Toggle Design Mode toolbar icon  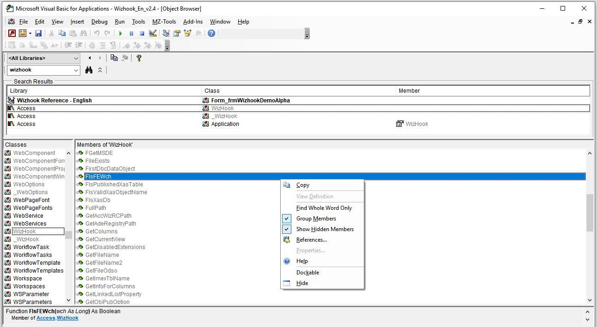[153, 33]
